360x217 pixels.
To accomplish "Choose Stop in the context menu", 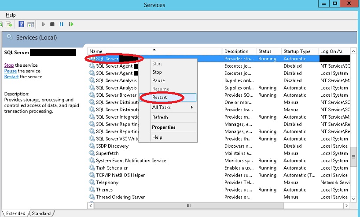I will [x=168, y=72].
